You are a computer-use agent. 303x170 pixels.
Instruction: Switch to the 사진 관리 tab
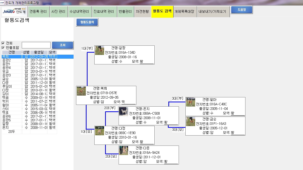[59, 11]
